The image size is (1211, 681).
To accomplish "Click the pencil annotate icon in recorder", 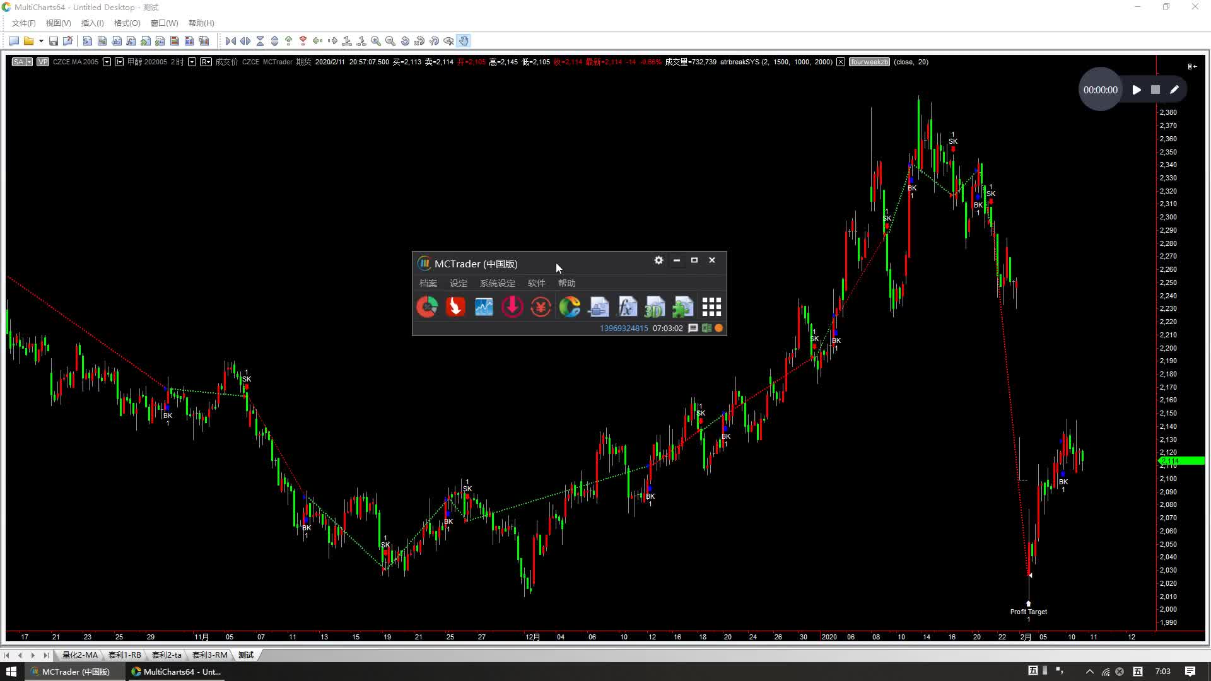I will (1174, 90).
